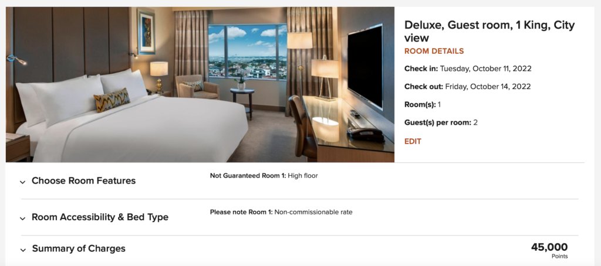Expand the Choose Room Features section title

83,180
